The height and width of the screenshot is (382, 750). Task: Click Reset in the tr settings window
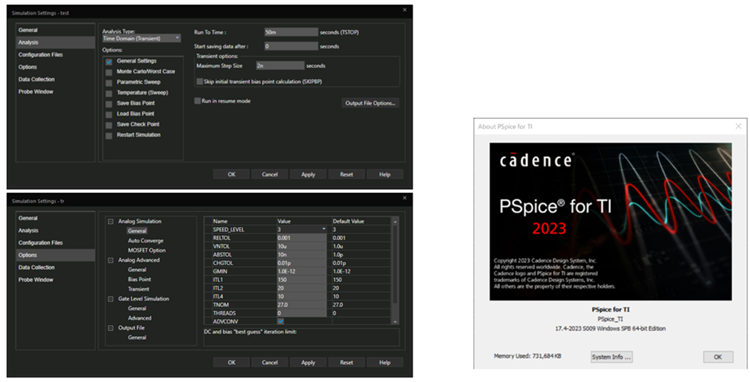[x=346, y=362]
